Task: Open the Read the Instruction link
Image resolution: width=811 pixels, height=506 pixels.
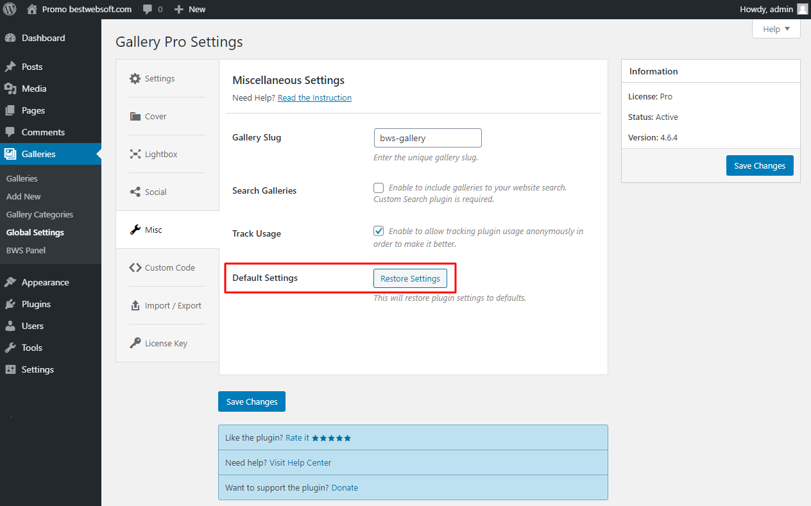Action: (x=314, y=98)
